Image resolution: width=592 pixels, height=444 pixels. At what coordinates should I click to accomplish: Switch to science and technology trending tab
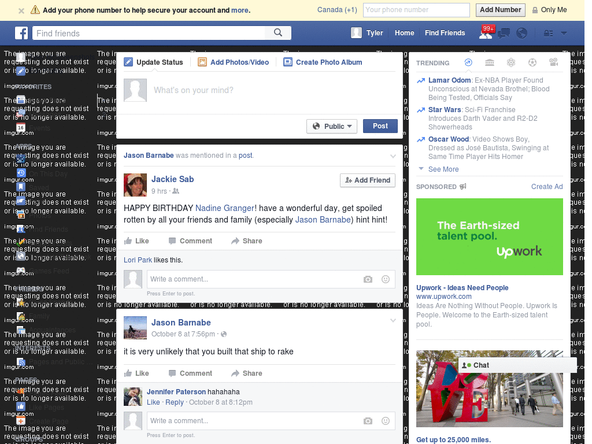(x=511, y=62)
